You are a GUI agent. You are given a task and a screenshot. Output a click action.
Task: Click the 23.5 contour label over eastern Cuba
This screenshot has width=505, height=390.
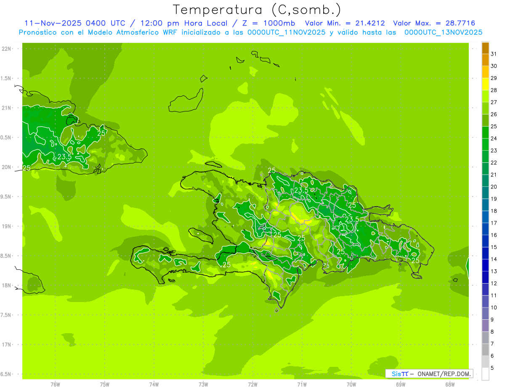click(64, 157)
